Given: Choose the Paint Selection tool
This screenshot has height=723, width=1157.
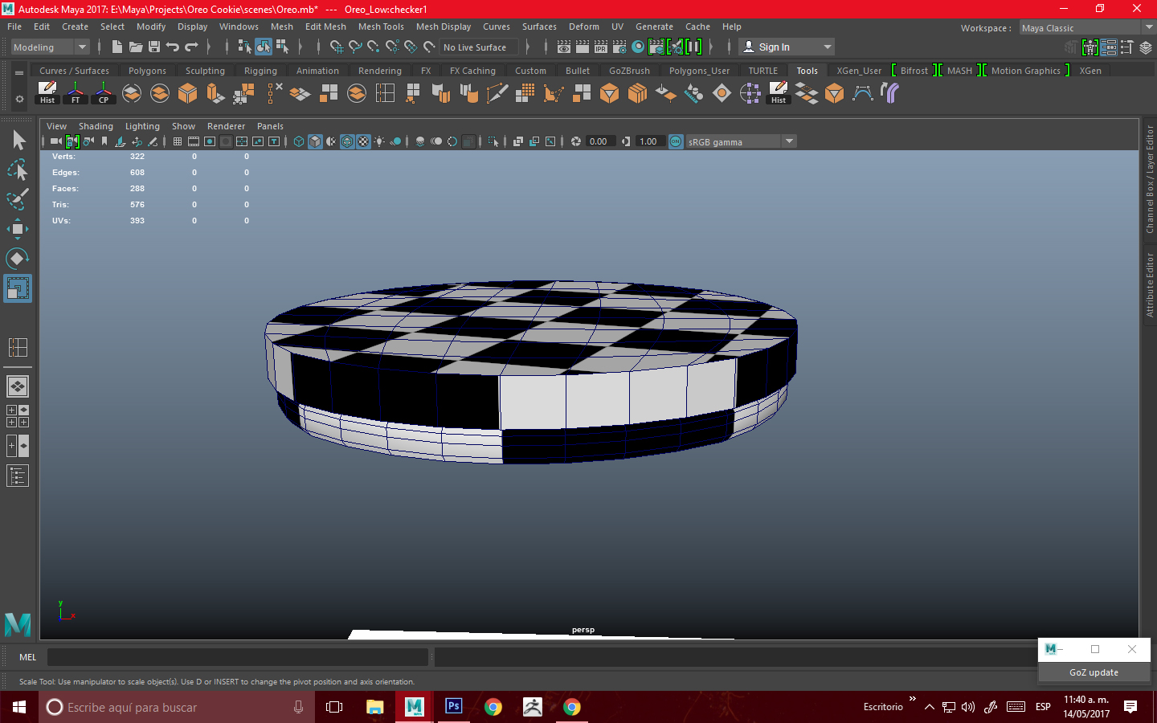Looking at the screenshot, I should 17,199.
